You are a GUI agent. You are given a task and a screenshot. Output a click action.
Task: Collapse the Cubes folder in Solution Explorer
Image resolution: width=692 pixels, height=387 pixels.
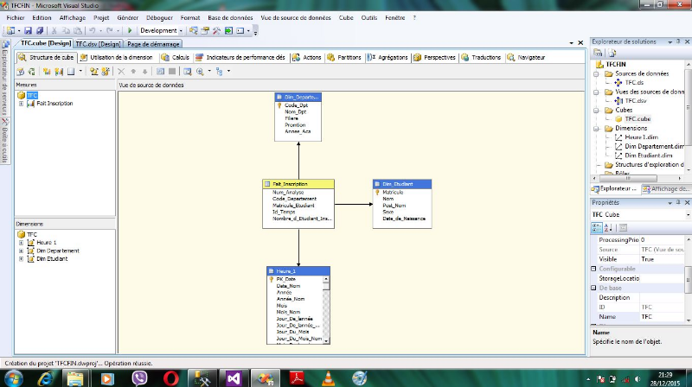[596, 110]
